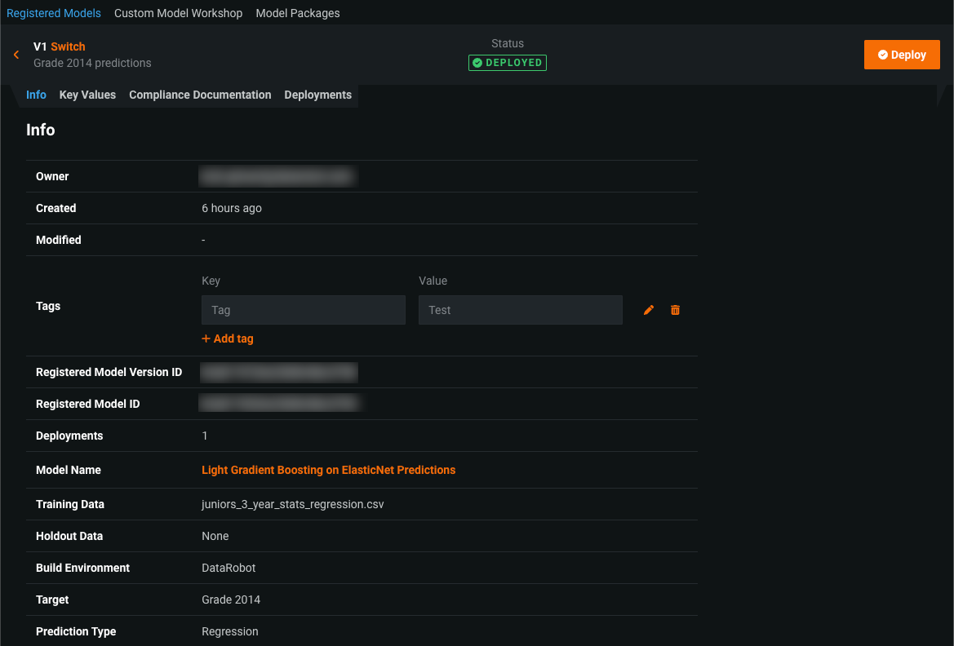Open the Registered Models tab
Screen dimensions: 954x646
54,13
